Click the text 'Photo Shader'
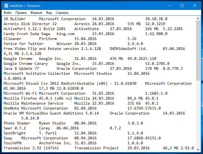 tap(17, 123)
